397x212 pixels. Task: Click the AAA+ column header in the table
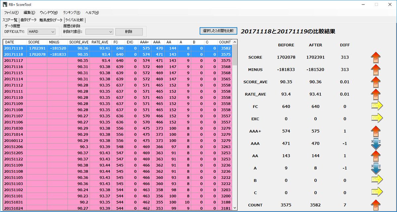pyautogui.click(x=145, y=42)
